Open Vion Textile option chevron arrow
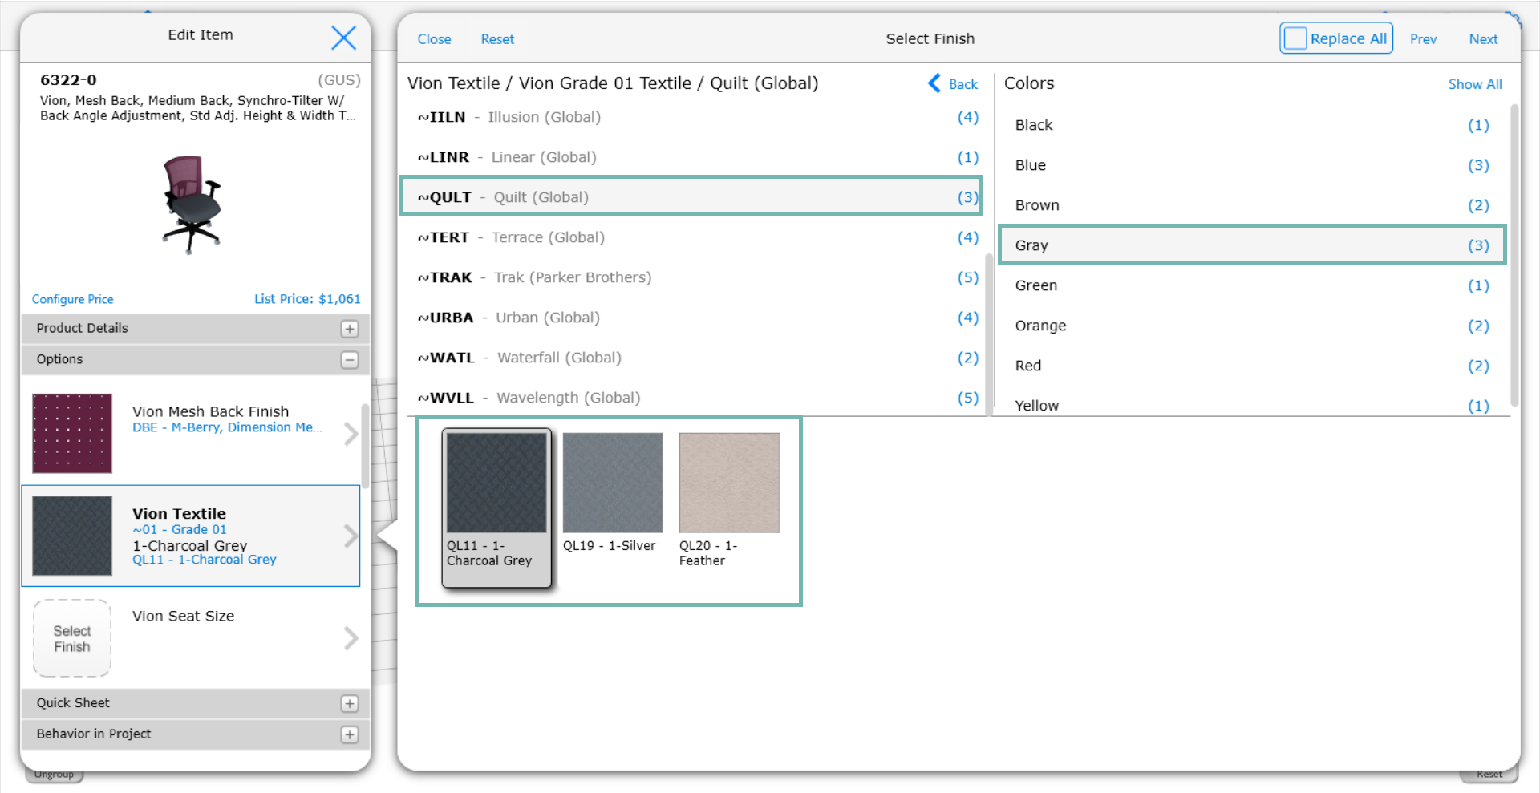Image resolution: width=1540 pixels, height=793 pixels. (x=351, y=536)
